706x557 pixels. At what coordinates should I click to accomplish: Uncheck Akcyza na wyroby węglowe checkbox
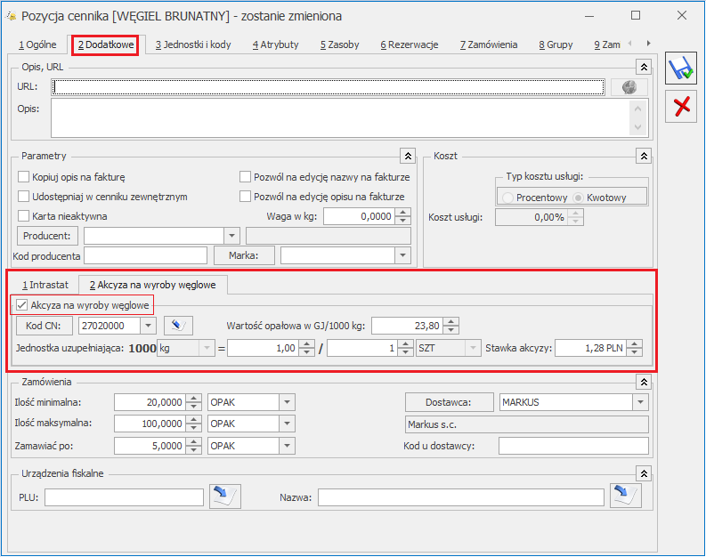point(21,305)
